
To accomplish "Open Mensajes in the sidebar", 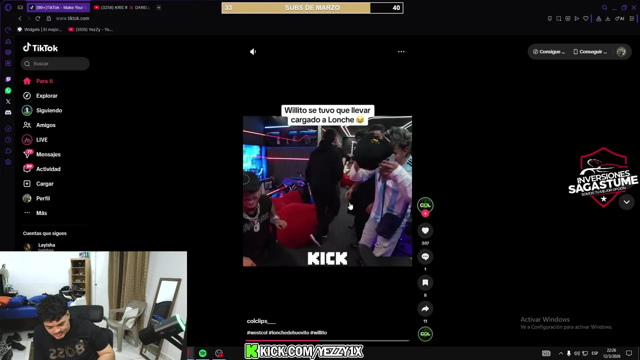I will 41,154.
